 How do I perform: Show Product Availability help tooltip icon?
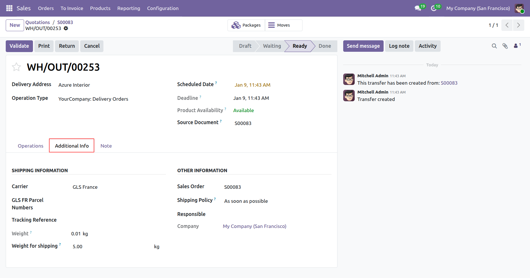[225, 109]
